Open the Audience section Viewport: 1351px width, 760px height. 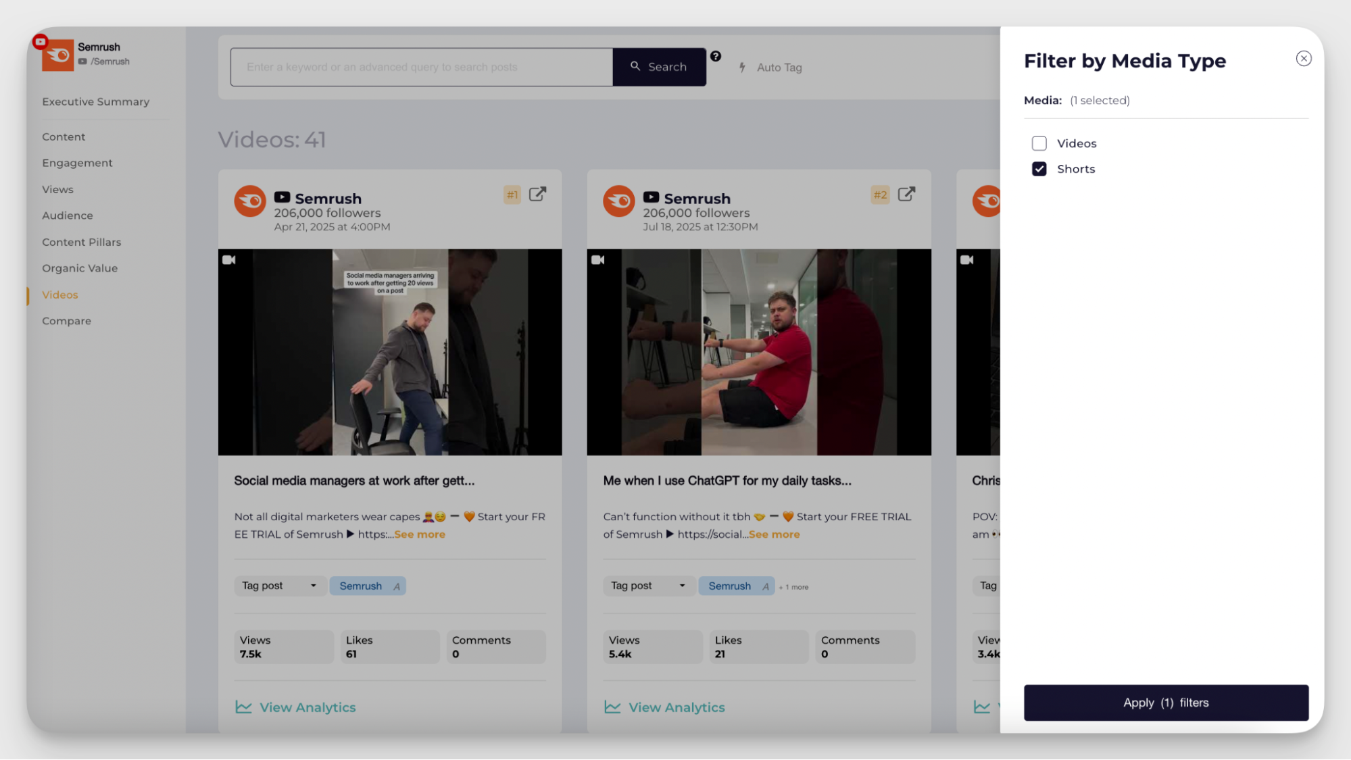coord(67,216)
